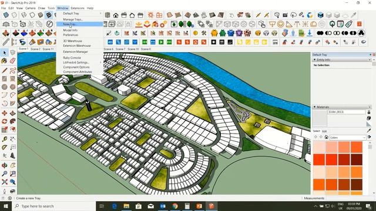Screen dimensions: 376x211
Task: Click the current material preview thumbnail
Action: coord(320,118)
